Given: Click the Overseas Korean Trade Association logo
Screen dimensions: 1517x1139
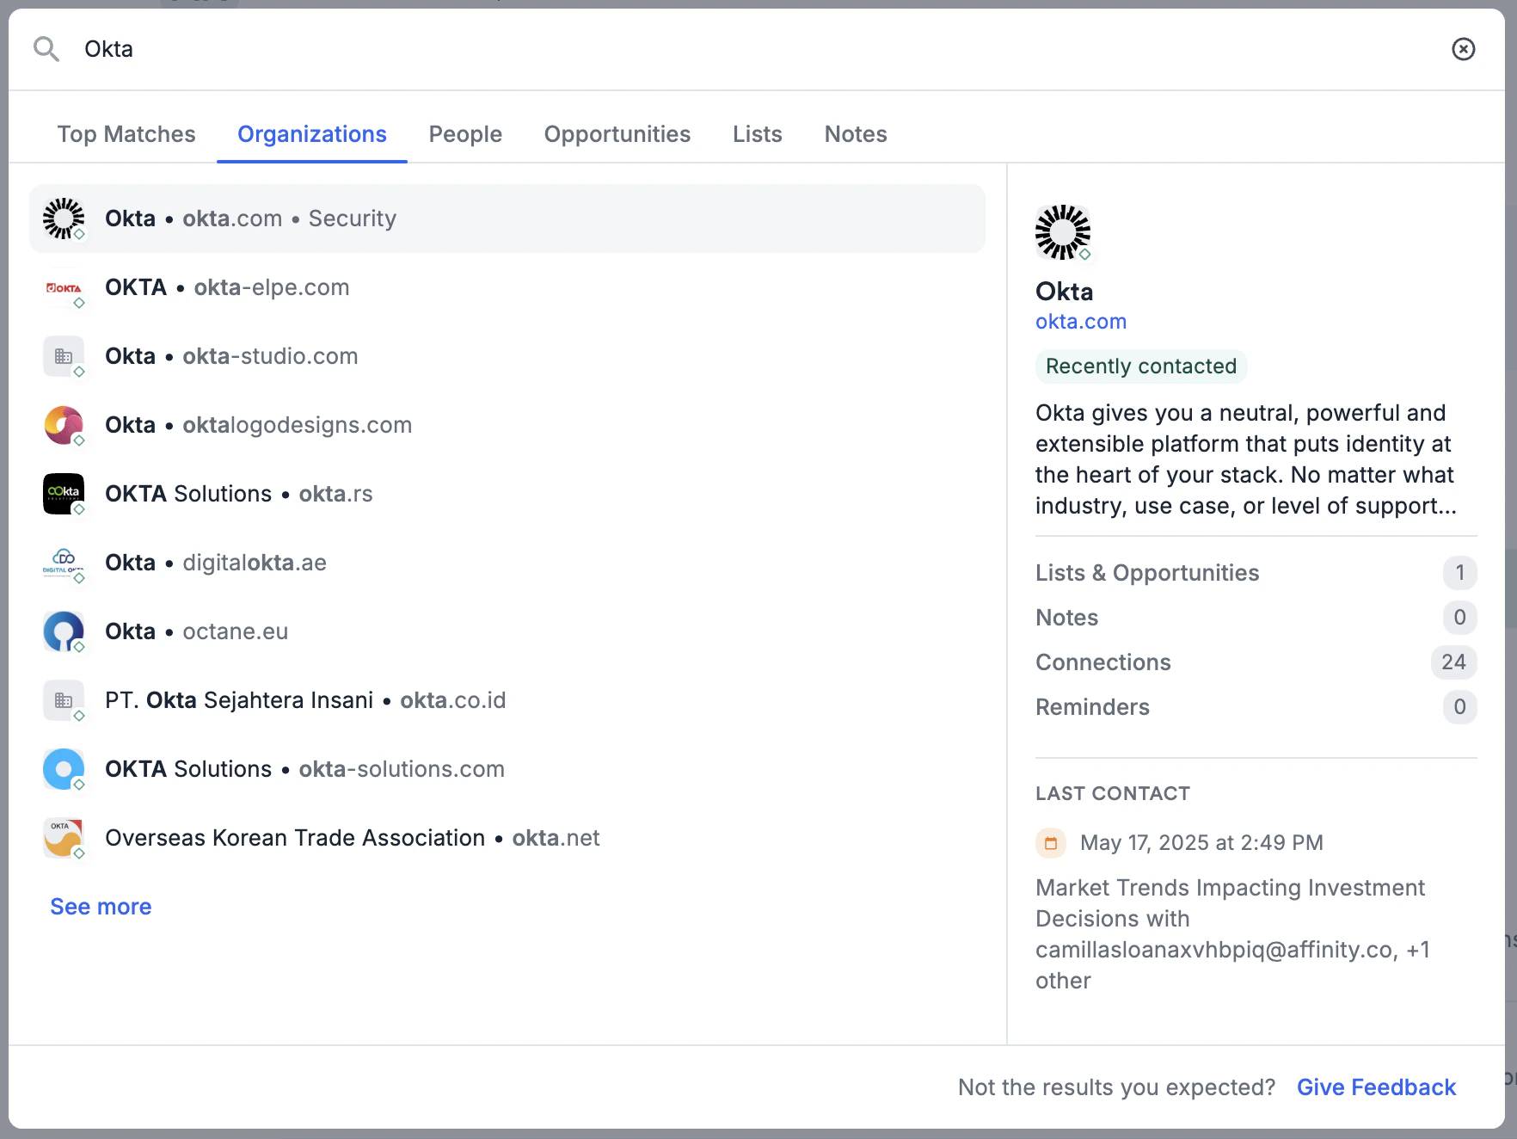Looking at the screenshot, I should click(64, 838).
